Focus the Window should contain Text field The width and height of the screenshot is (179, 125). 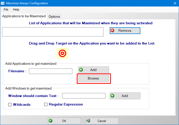click(x=84, y=96)
